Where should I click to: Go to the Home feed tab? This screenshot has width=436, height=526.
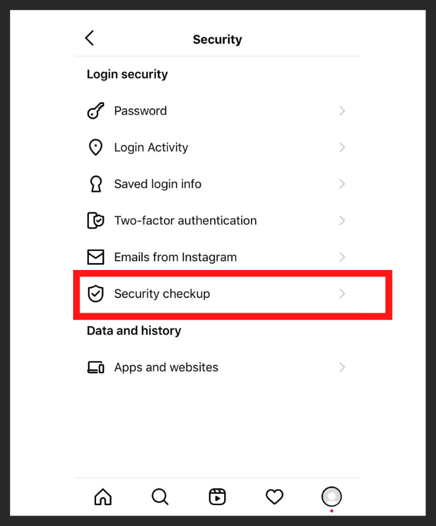tap(103, 497)
